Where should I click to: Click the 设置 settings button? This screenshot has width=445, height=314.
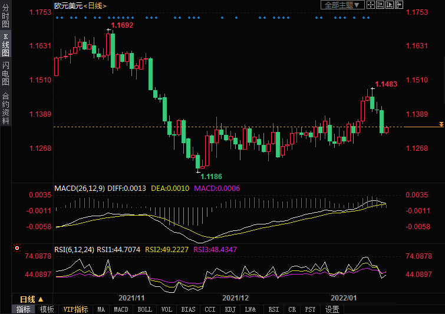(332, 309)
